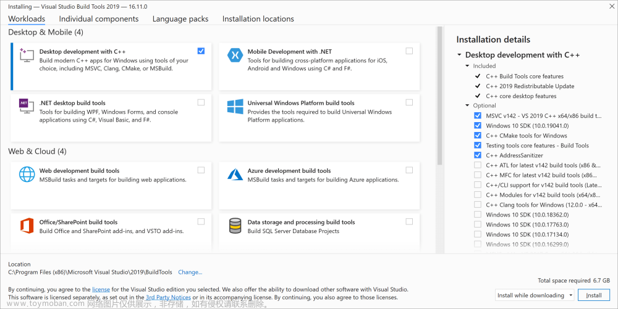The image size is (618, 309).
Task: Click the Data storage database cylinder icon
Action: tap(235, 226)
